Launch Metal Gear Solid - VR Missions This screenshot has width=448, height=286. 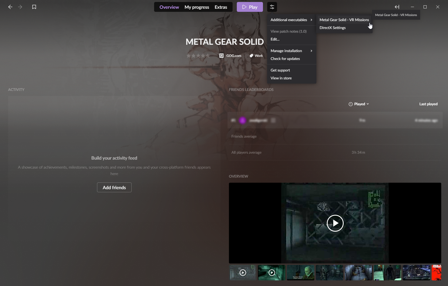point(344,20)
